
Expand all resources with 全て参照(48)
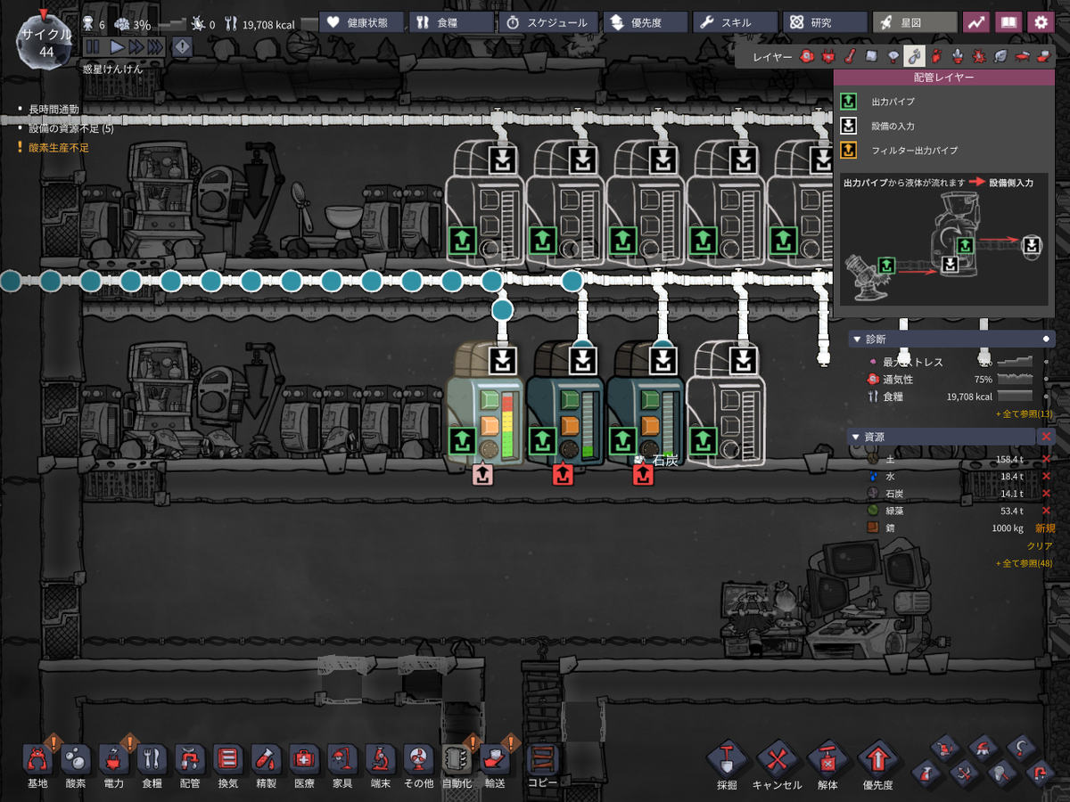point(1024,563)
